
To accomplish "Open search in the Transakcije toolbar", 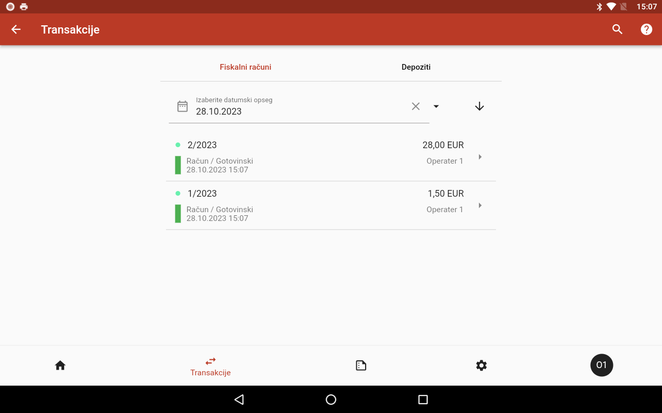I will (617, 29).
